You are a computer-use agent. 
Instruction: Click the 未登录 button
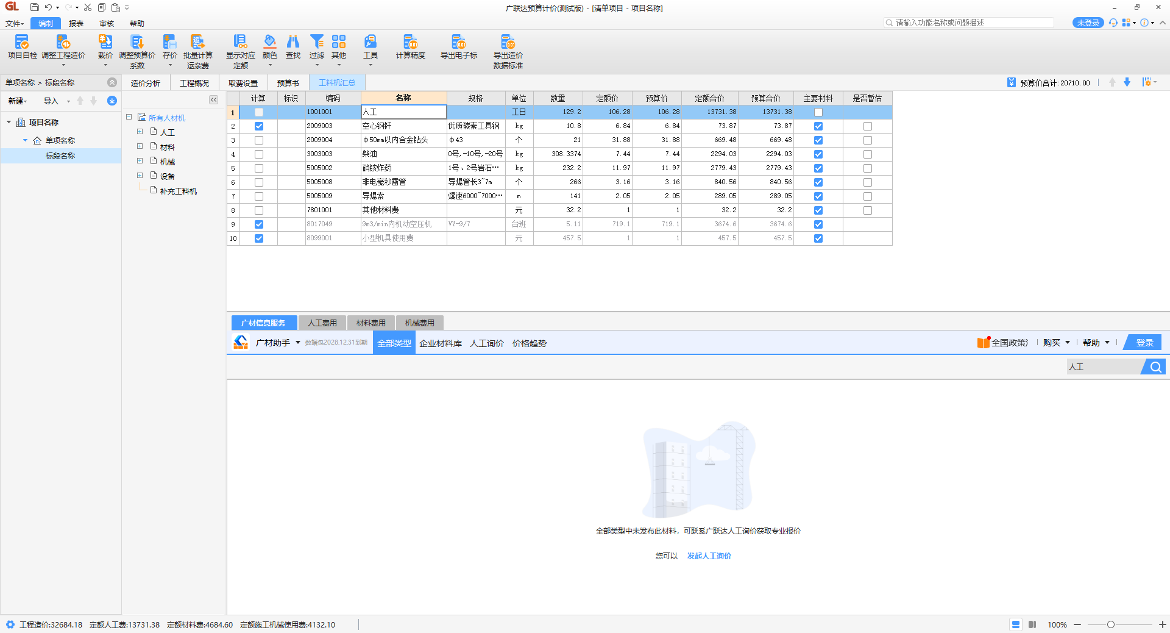pyautogui.click(x=1088, y=23)
